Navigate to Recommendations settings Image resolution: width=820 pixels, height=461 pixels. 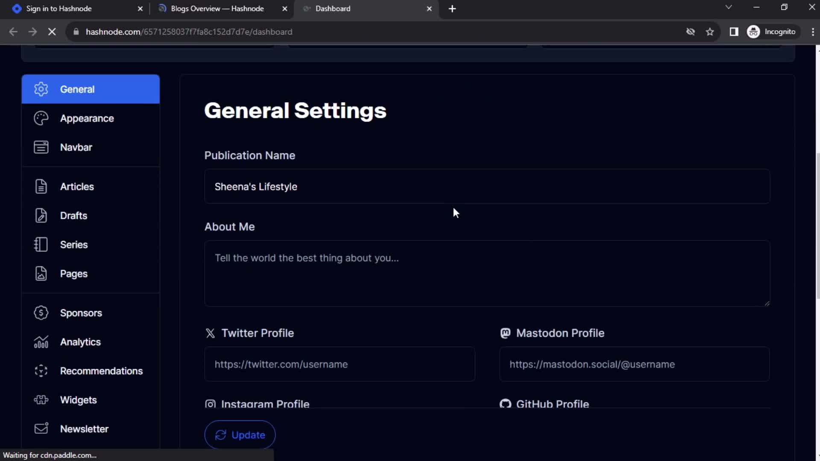pos(101,371)
